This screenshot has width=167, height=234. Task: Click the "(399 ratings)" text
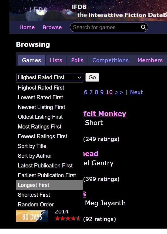pyautogui.click(x=101, y=179)
